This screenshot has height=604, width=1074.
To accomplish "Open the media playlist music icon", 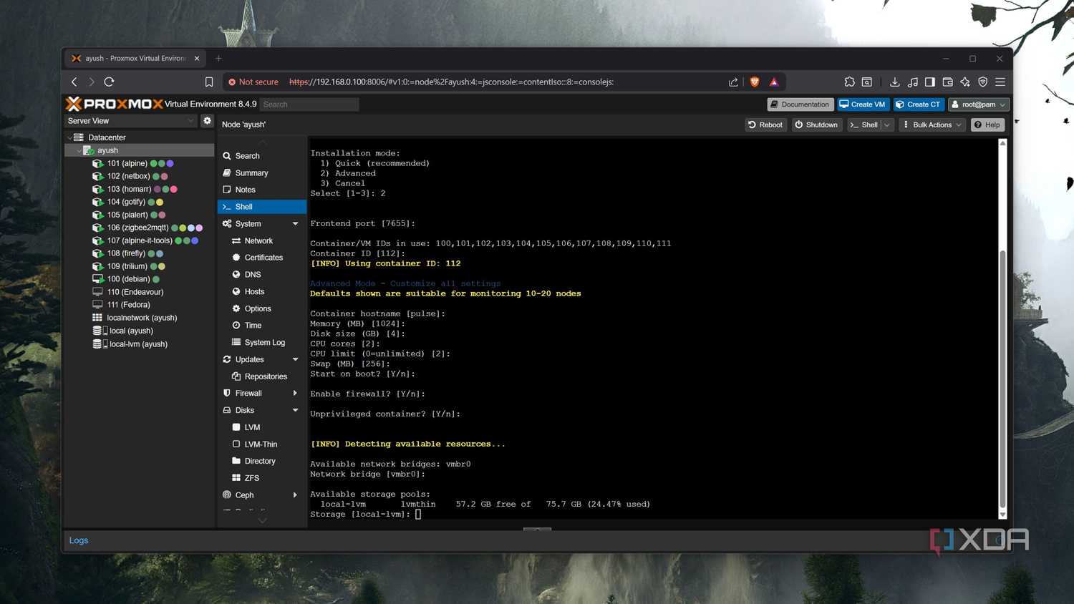I will pyautogui.click(x=913, y=82).
